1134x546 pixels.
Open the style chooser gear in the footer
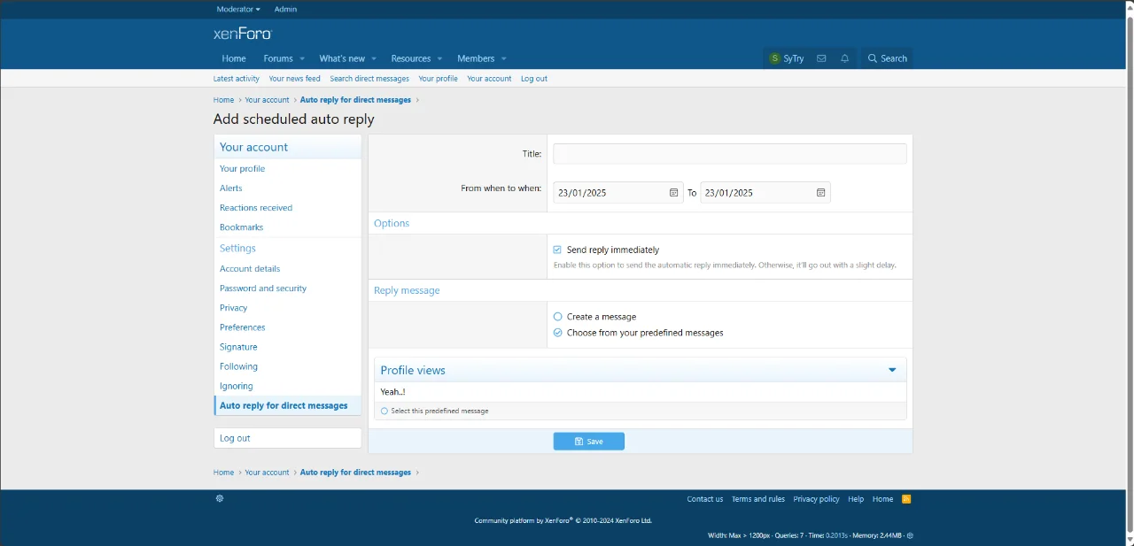[220, 498]
